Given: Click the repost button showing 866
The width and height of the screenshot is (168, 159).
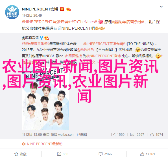Looking at the screenshot, I should click(x=63, y=154).
